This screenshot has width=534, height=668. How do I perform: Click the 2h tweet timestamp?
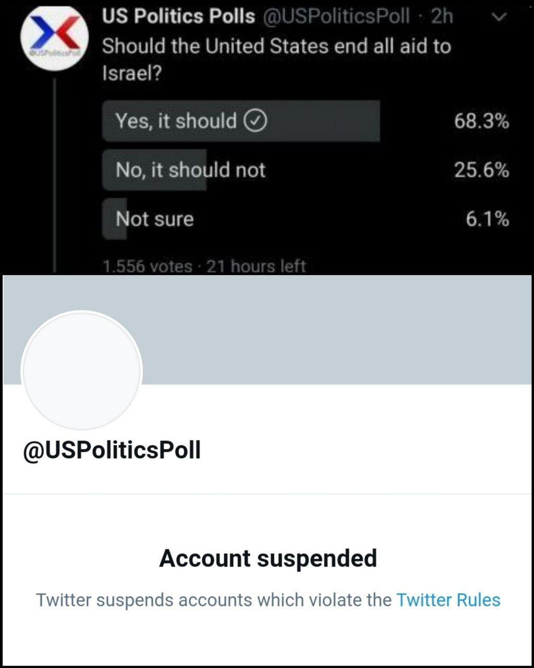pyautogui.click(x=442, y=17)
